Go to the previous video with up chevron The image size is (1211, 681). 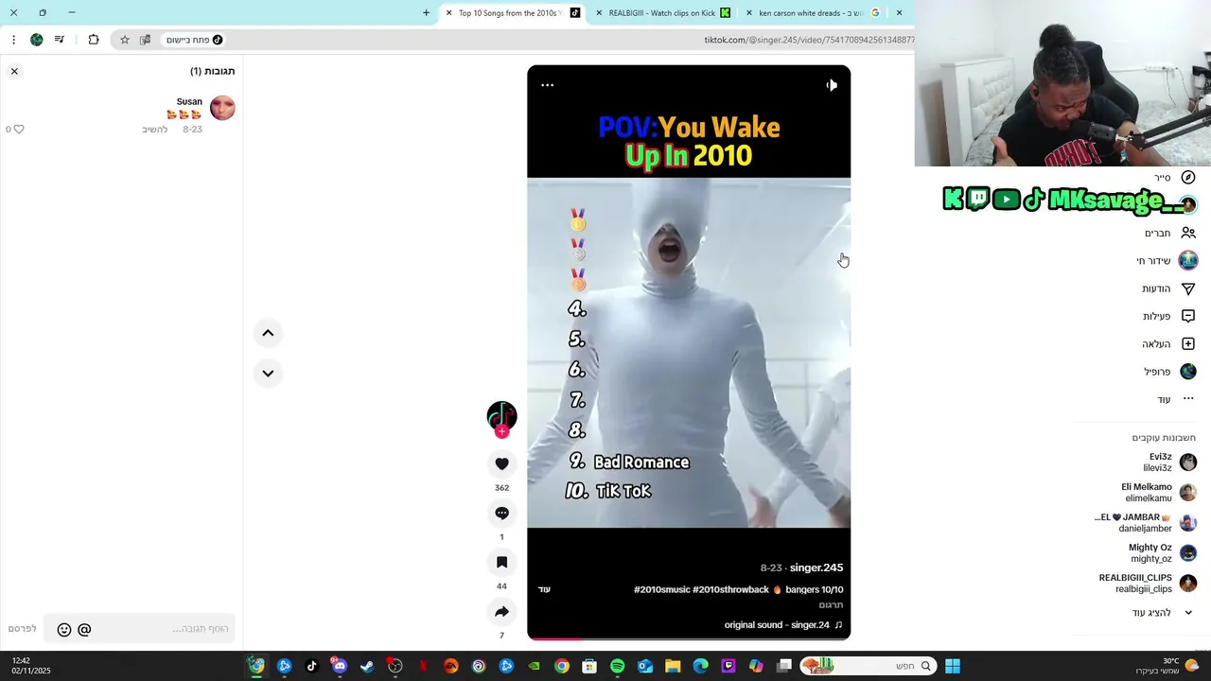(268, 333)
